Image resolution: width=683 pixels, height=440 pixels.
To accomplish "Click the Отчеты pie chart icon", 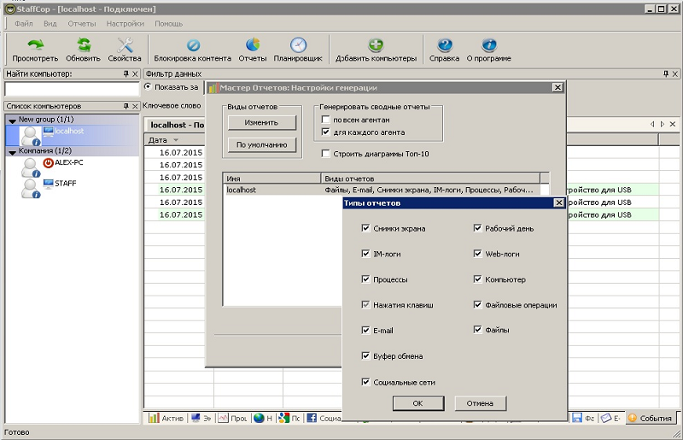I will (253, 45).
